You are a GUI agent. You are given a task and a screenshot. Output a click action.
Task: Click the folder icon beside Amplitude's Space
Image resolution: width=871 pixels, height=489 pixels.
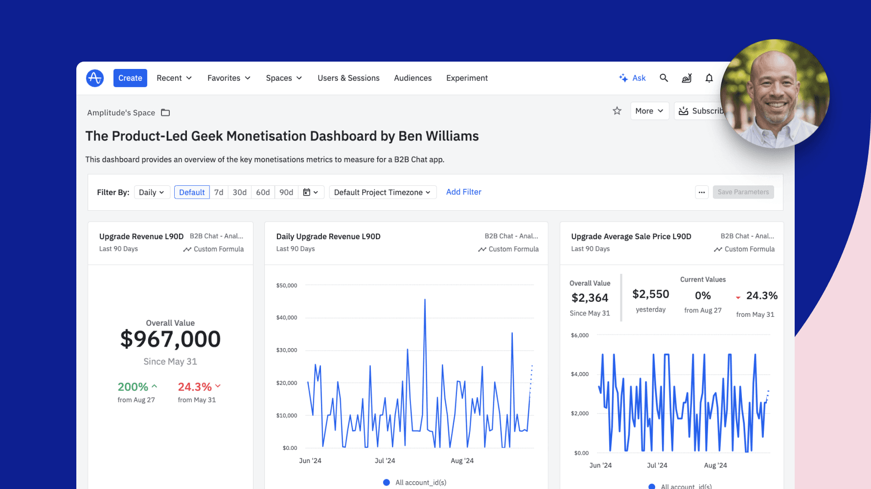(x=165, y=112)
